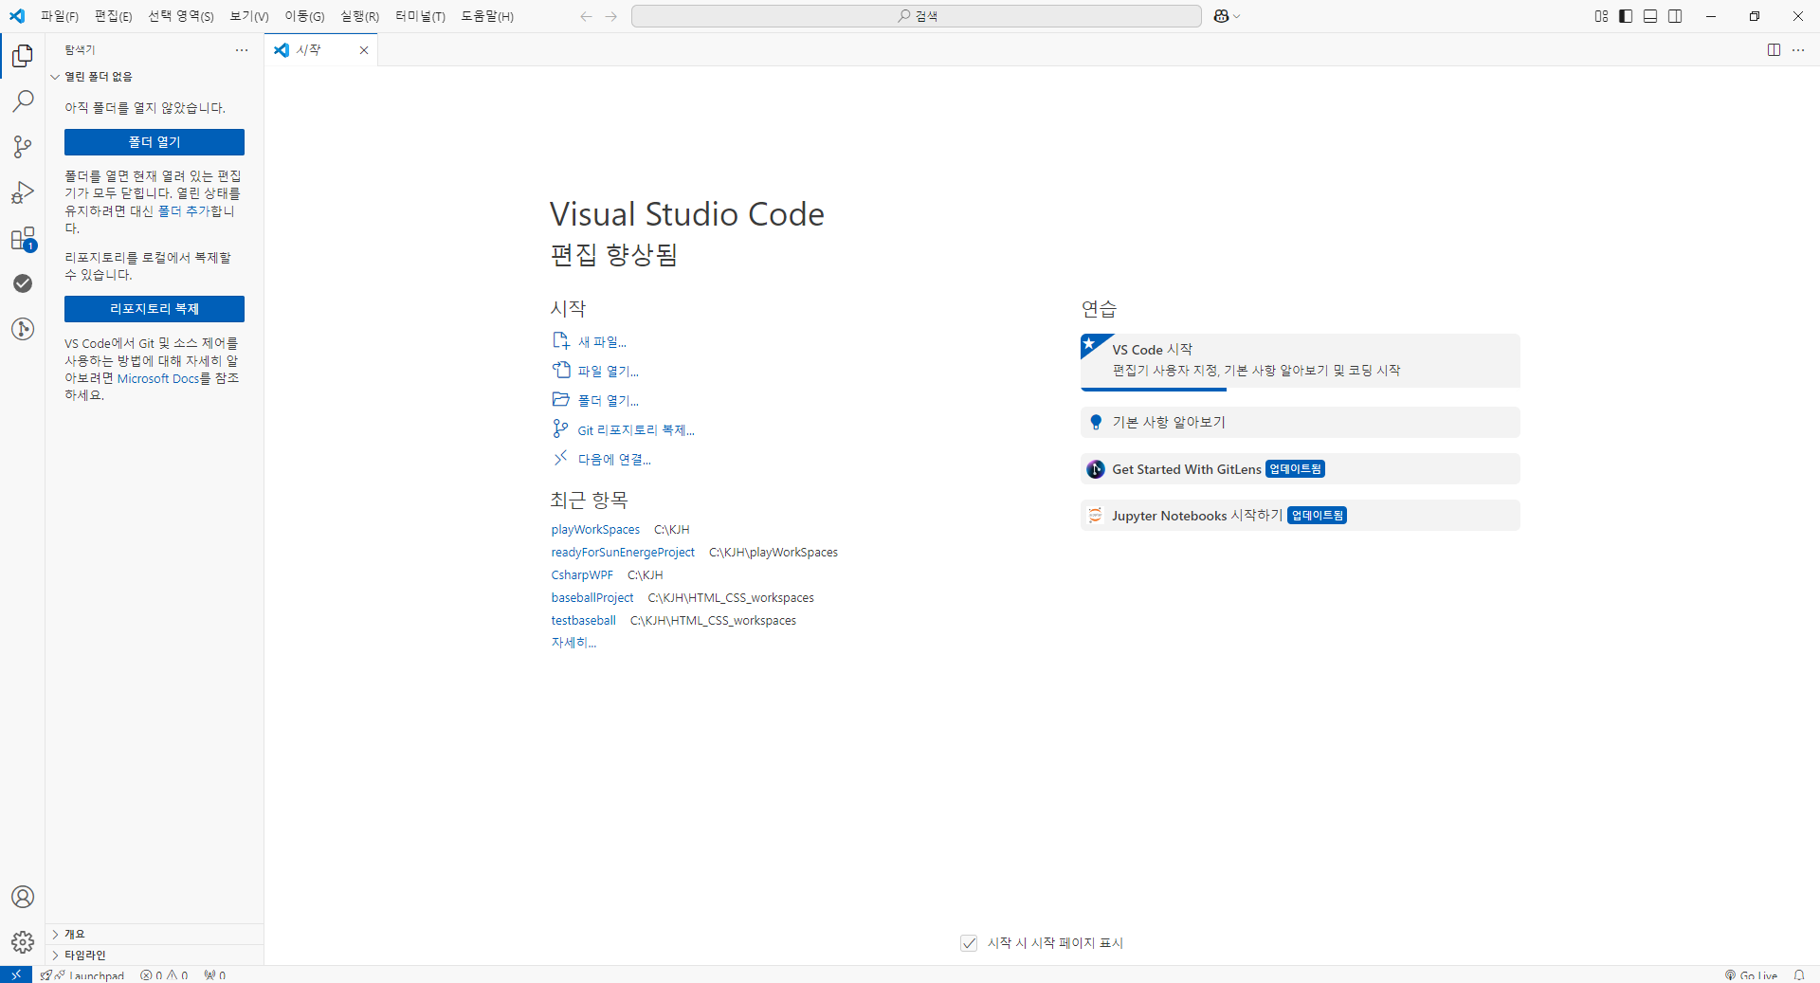The width and height of the screenshot is (1820, 983).
Task: Open the GitLens view in activity bar
Action: pos(23,329)
